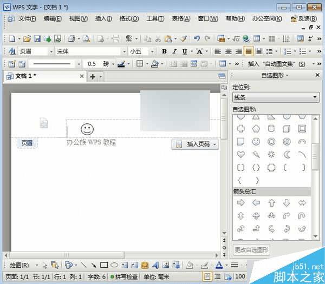
Task: Select the cross plus autoshape
Action: pos(240,129)
